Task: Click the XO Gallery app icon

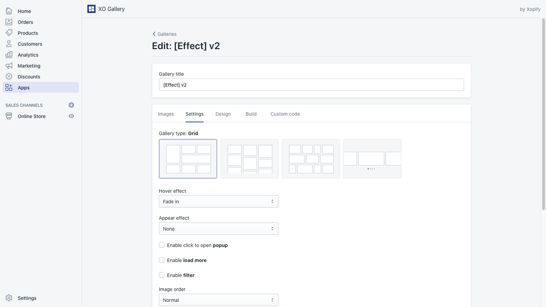Action: click(91, 9)
